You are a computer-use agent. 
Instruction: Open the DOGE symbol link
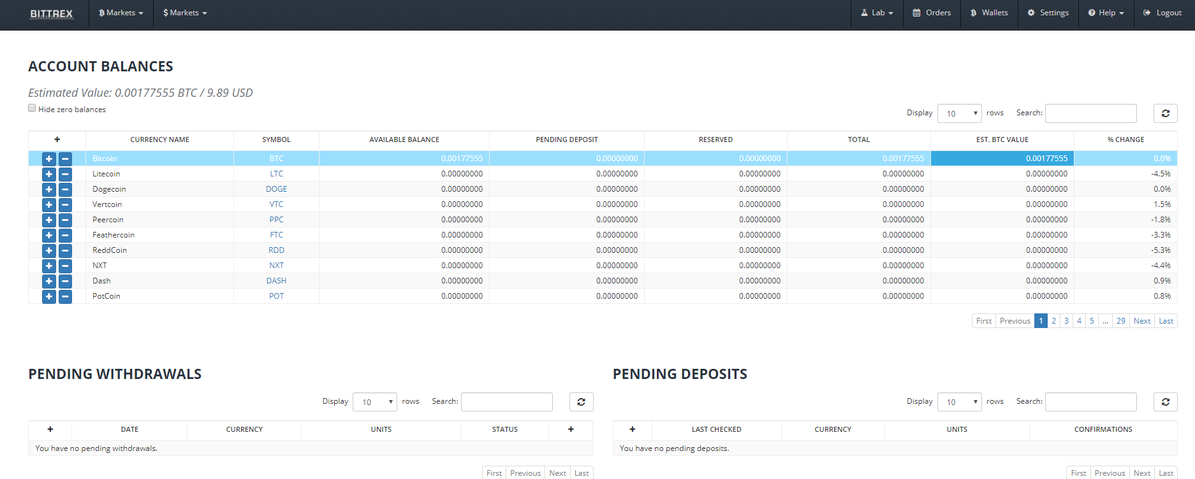[276, 189]
